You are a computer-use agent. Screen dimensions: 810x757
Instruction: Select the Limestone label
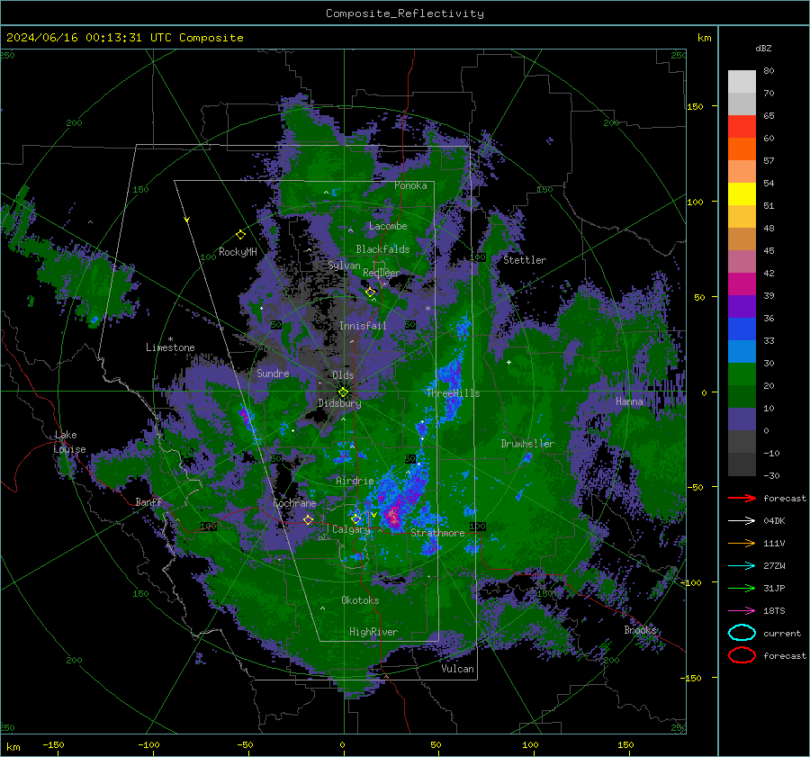coord(170,347)
